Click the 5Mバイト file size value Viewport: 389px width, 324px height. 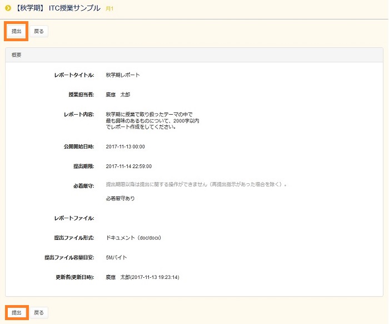117,257
